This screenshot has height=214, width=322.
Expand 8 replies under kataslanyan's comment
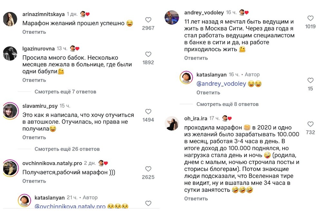228,104
